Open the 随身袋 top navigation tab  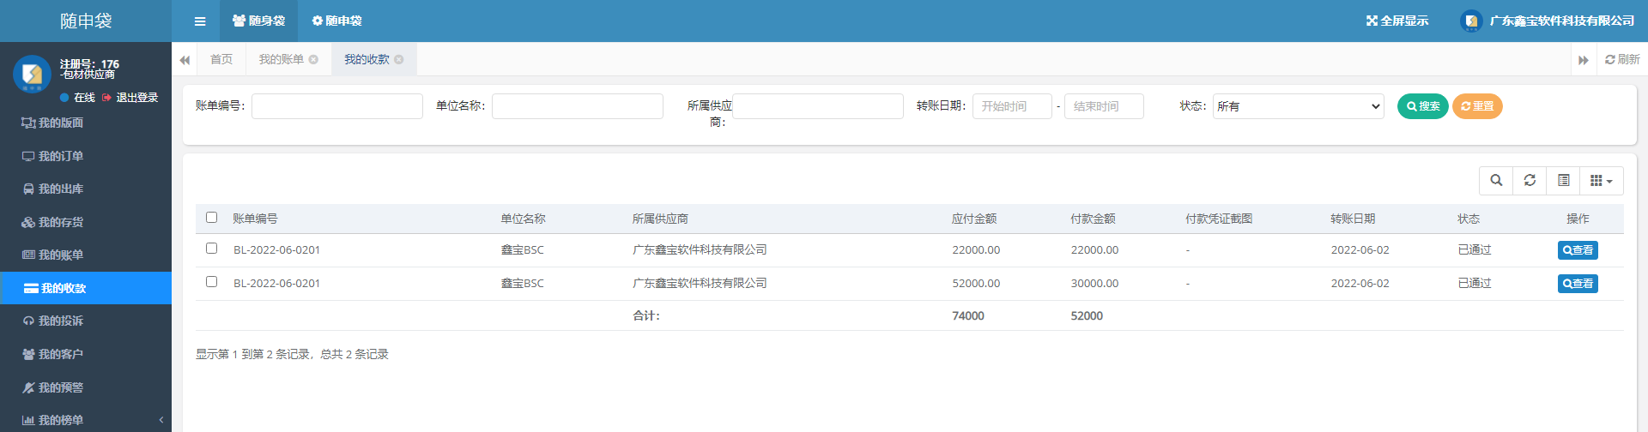tap(258, 21)
